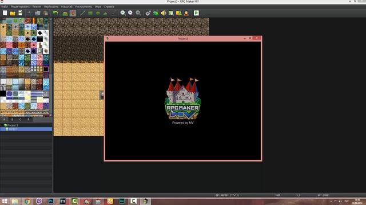Open the Справка menu
The height and width of the screenshot is (205, 366).
point(109,7)
